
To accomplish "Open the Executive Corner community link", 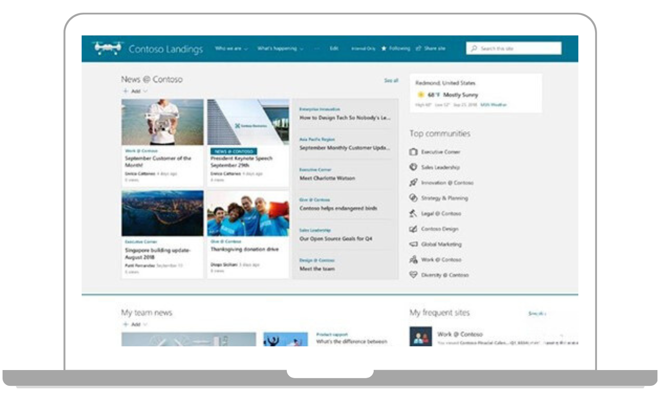I will click(x=441, y=152).
